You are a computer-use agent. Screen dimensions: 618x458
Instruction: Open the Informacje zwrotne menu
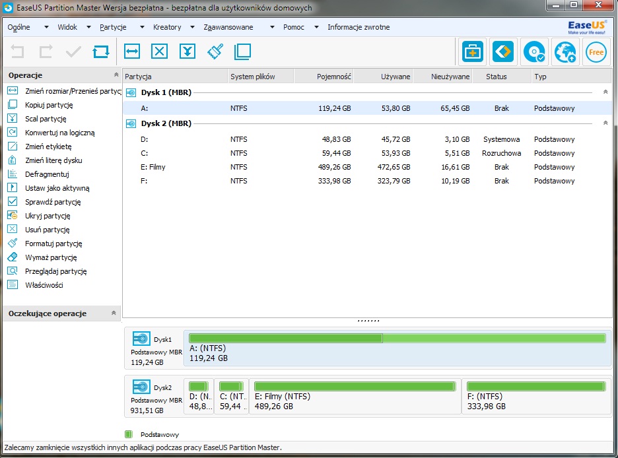[x=359, y=27]
